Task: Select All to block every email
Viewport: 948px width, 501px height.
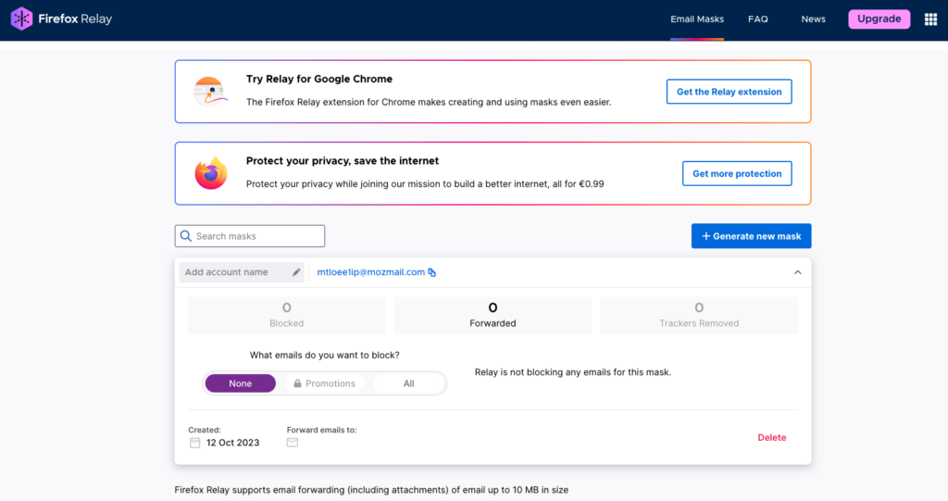Action: coord(408,383)
